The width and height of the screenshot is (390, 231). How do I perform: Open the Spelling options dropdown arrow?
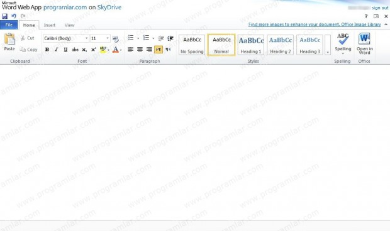pyautogui.click(x=343, y=53)
